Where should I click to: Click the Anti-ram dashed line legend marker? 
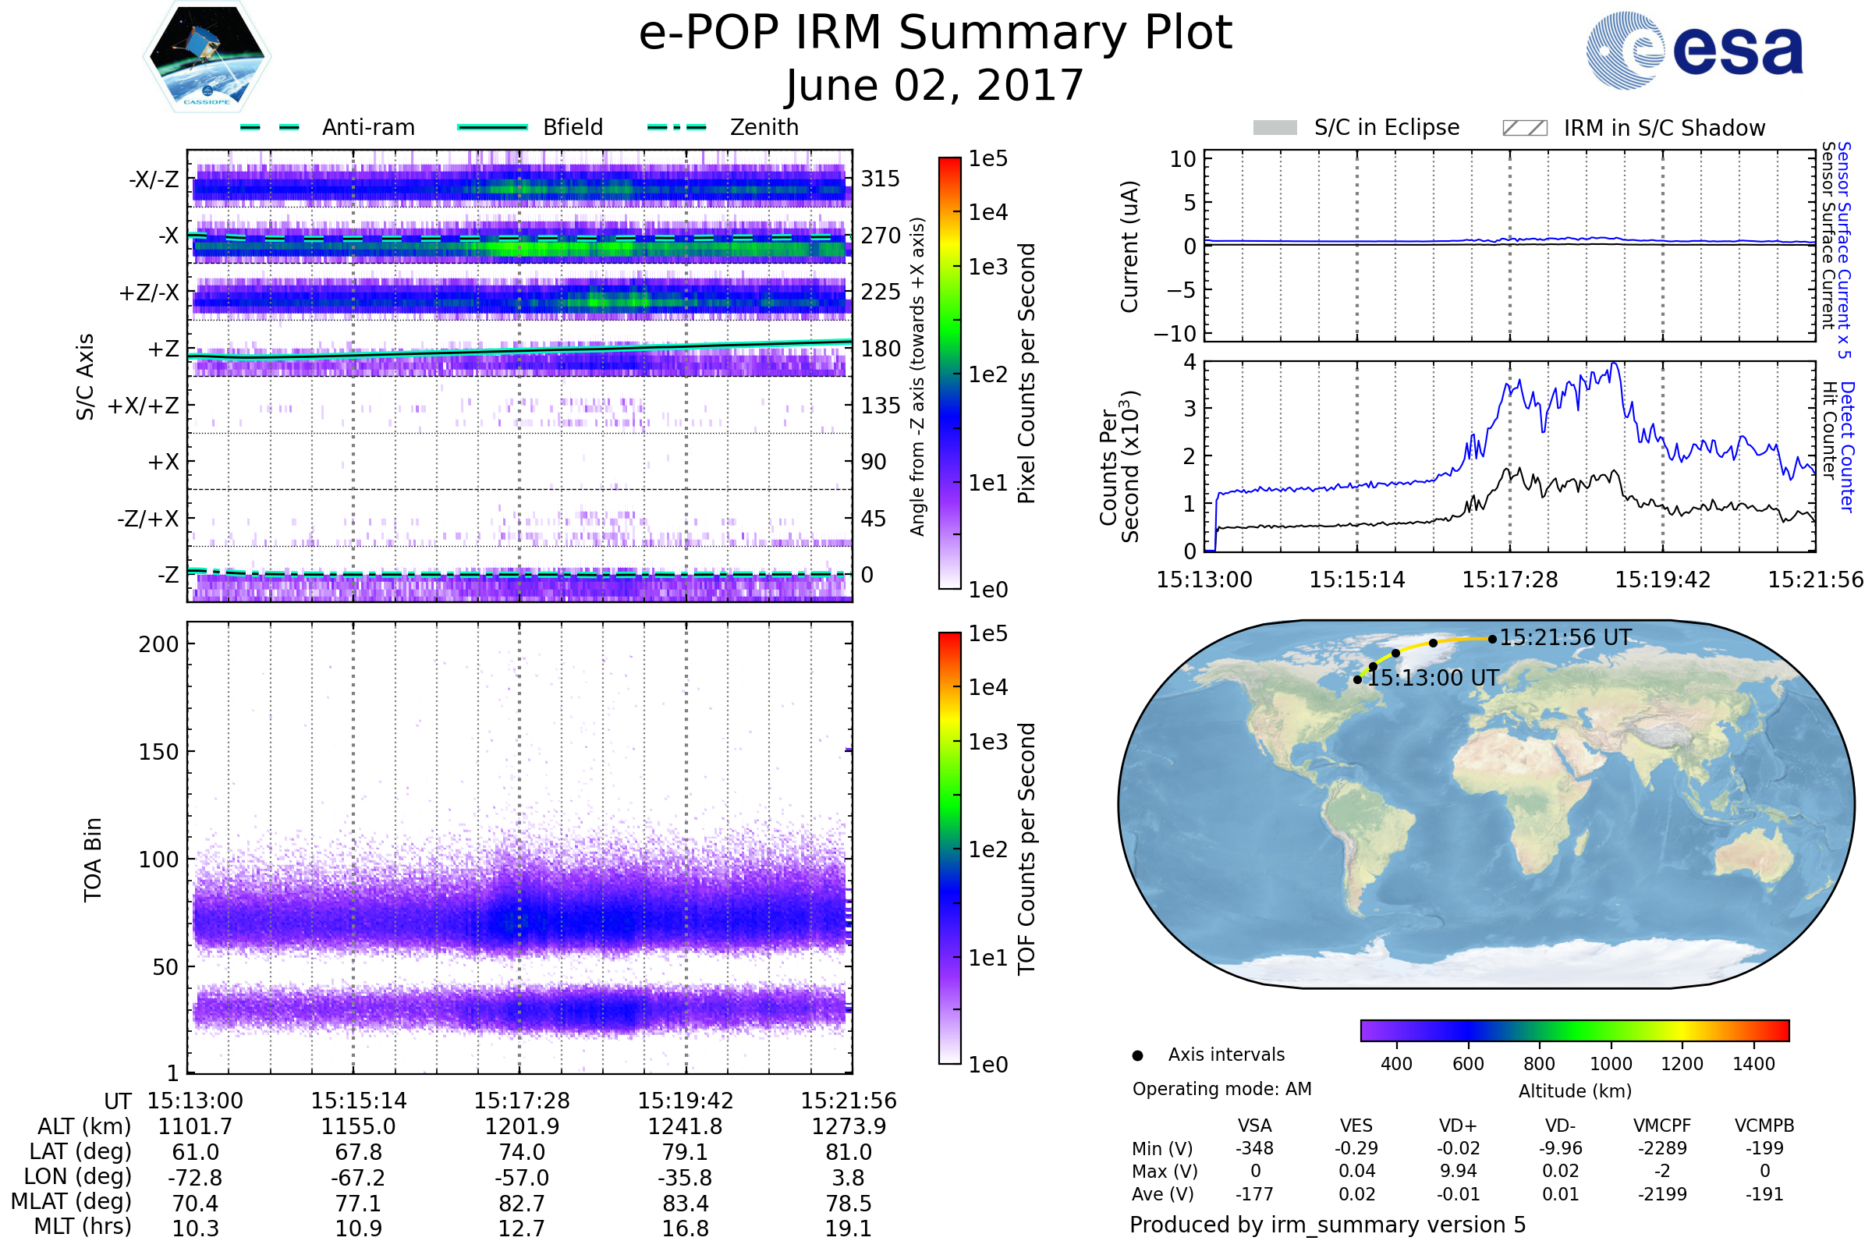click(x=270, y=127)
